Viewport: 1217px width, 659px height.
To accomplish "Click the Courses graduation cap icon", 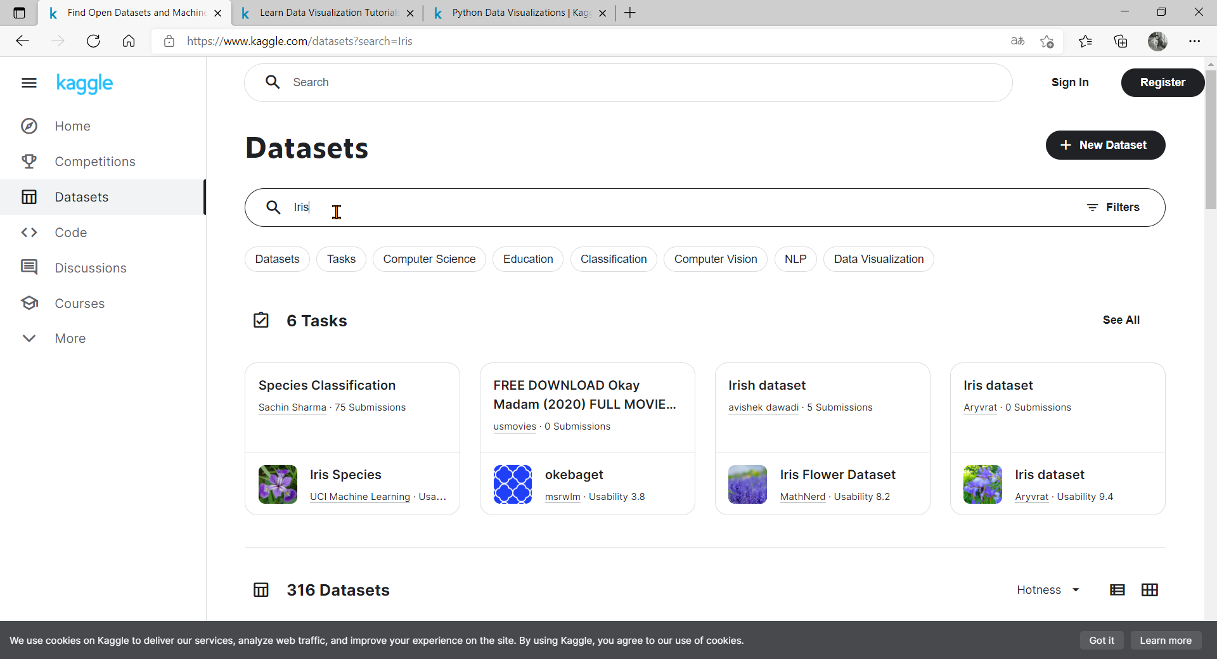I will 29,303.
